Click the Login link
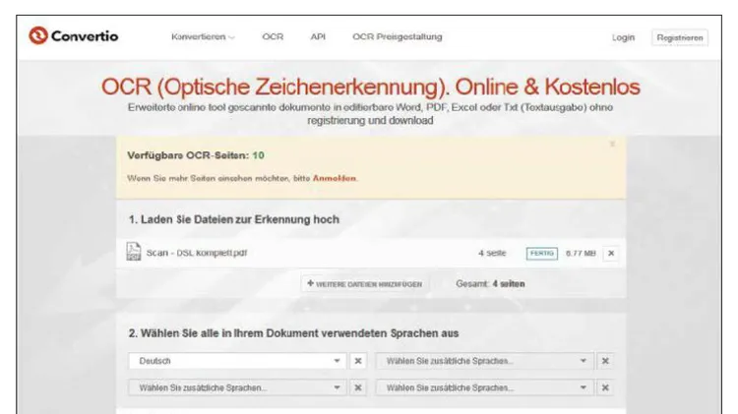Image resolution: width=738 pixels, height=414 pixels. pos(623,37)
